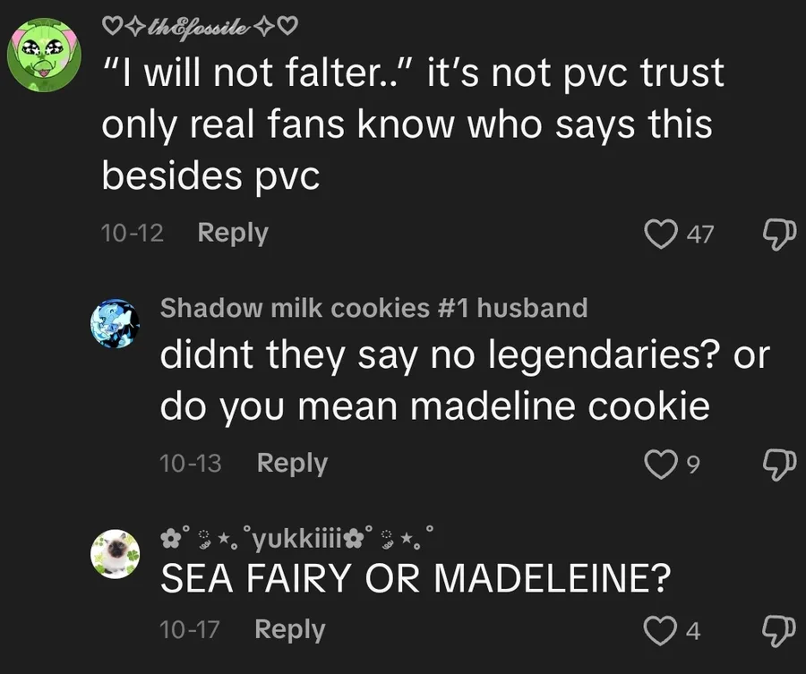This screenshot has width=806, height=674.
Task: Tap the 4 likes count
Action: click(x=692, y=631)
